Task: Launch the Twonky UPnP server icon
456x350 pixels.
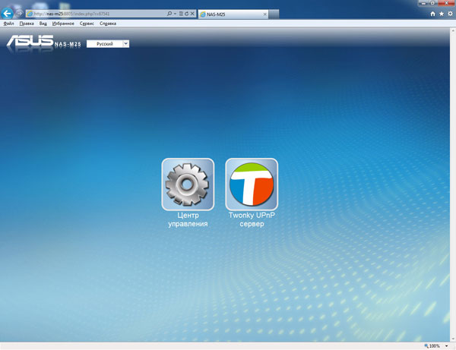Action: point(252,184)
